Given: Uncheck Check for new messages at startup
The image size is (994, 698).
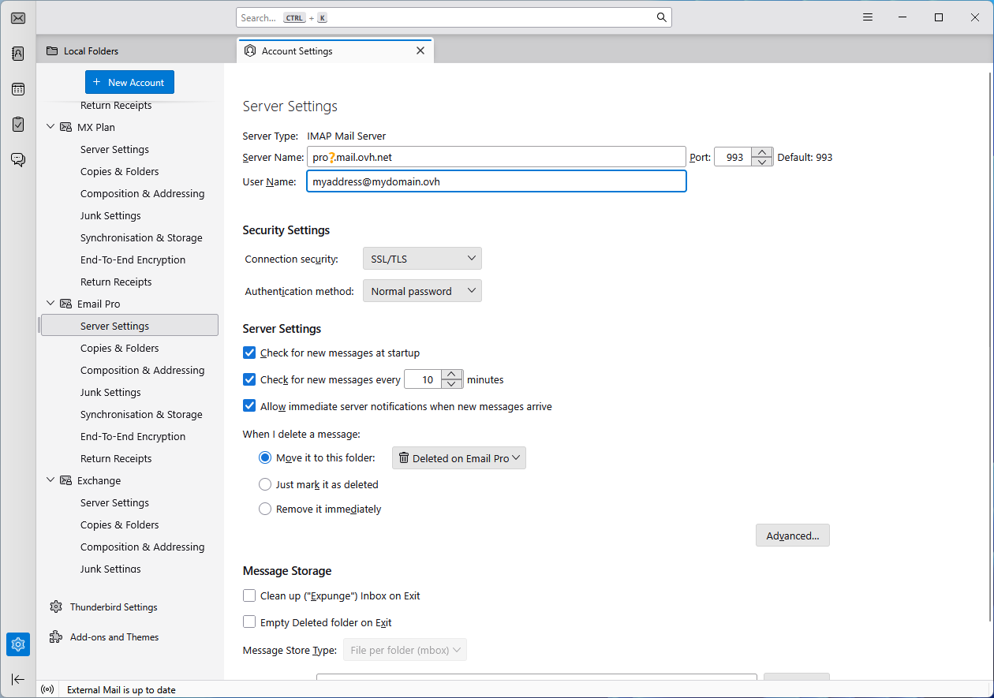Looking at the screenshot, I should [x=249, y=353].
